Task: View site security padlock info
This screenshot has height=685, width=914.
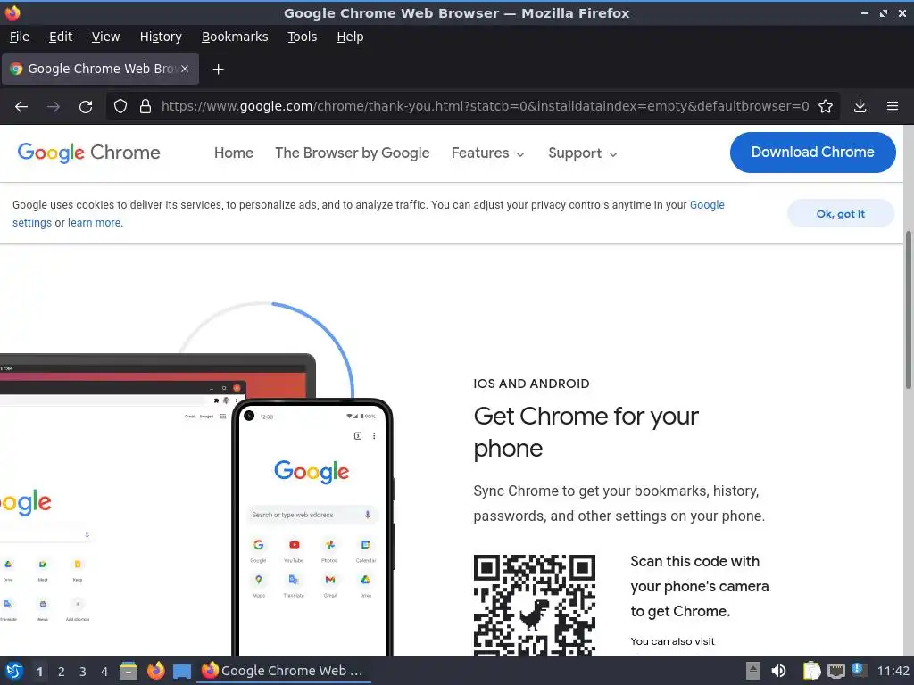Action: 145,107
